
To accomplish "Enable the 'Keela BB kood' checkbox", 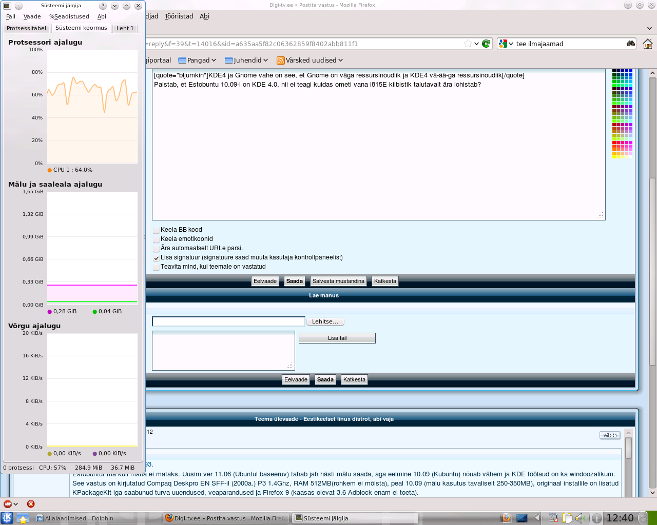I will 157,230.
